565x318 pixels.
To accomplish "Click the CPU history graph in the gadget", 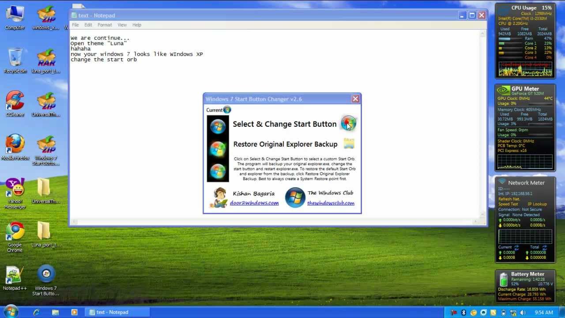I will (525, 69).
